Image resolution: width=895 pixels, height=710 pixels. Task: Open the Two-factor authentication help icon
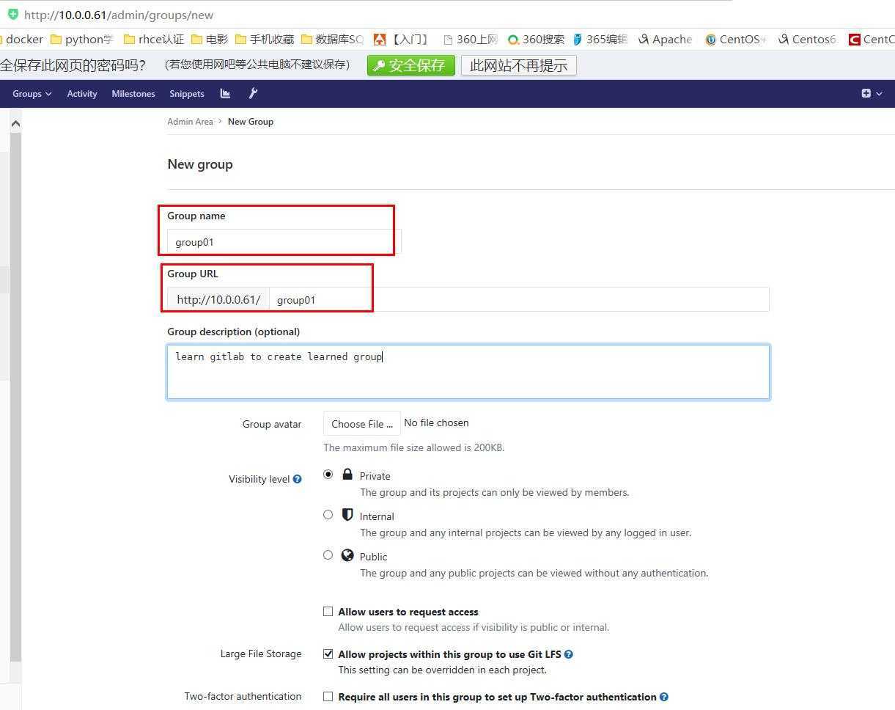[x=664, y=697]
